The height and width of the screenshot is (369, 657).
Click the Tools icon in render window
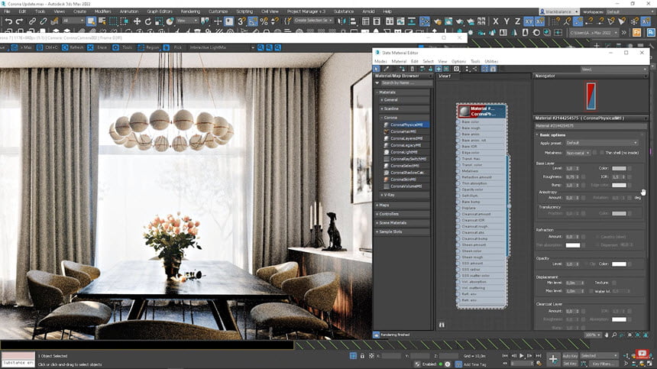[x=115, y=47]
